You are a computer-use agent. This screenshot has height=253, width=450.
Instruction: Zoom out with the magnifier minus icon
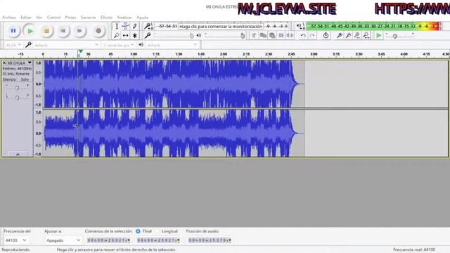point(348,36)
